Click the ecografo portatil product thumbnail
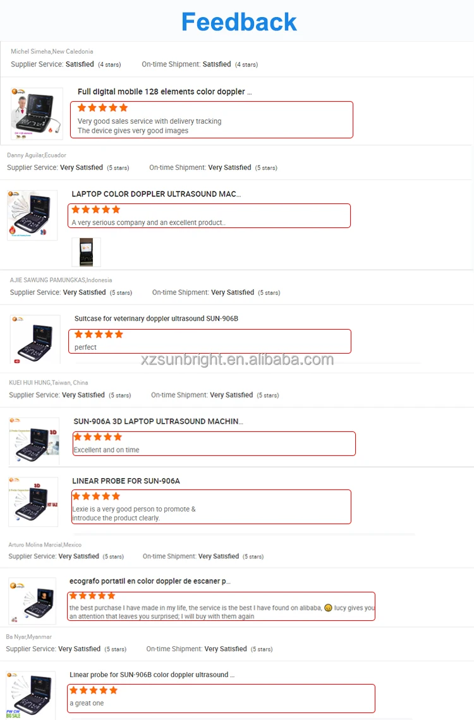 [x=32, y=601]
